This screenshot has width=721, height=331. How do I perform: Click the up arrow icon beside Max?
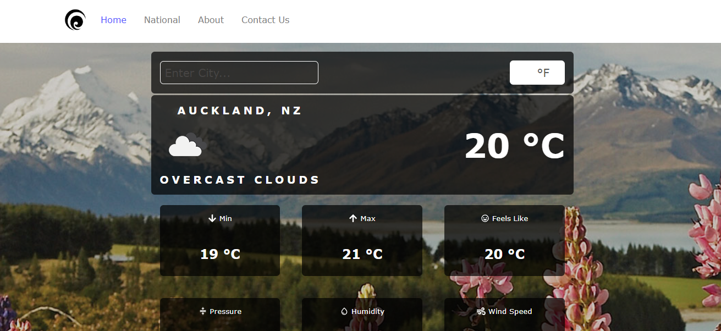tap(353, 218)
